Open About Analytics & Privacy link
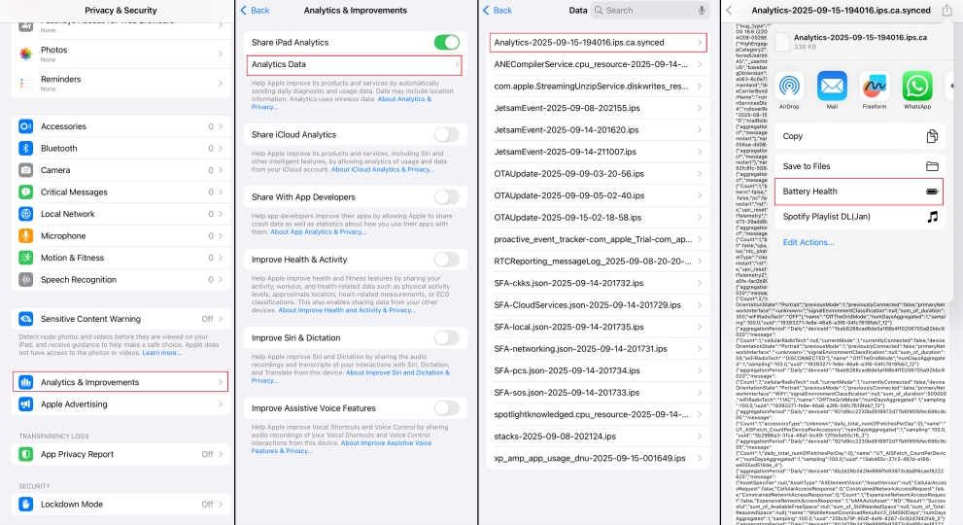This screenshot has width=963, height=525. tap(341, 103)
